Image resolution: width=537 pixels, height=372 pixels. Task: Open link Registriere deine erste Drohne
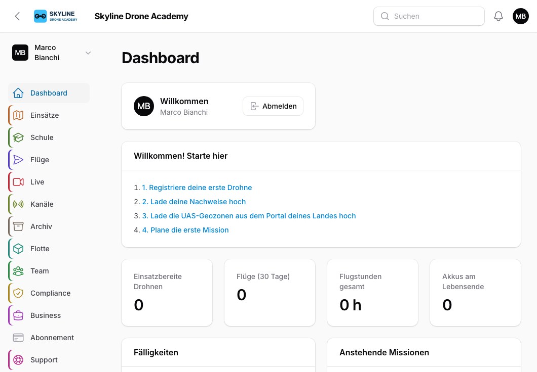(x=197, y=188)
